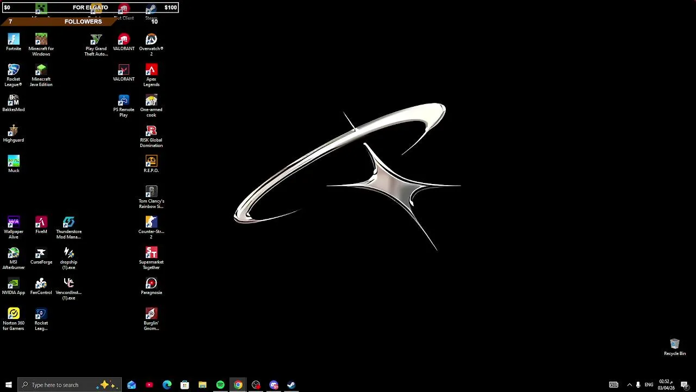The width and height of the screenshot is (696, 392).
Task: Click the taskbar search box
Action: pos(70,385)
